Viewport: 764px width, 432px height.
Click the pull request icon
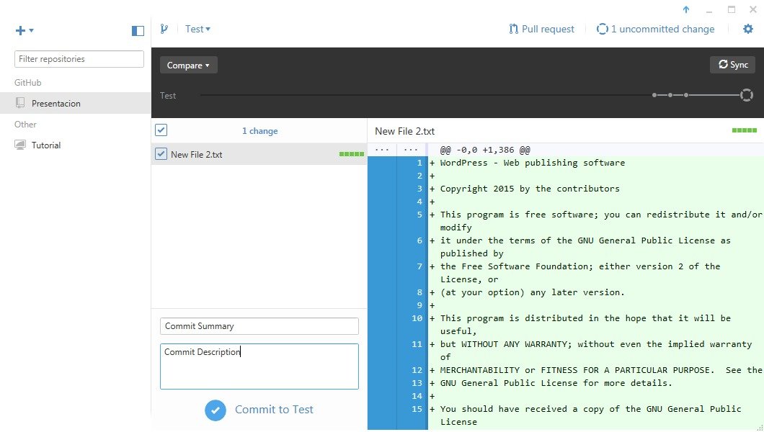point(513,30)
